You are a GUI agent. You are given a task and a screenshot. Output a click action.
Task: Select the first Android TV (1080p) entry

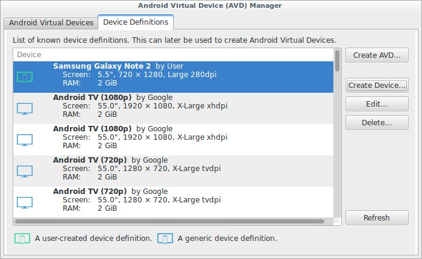click(x=181, y=108)
